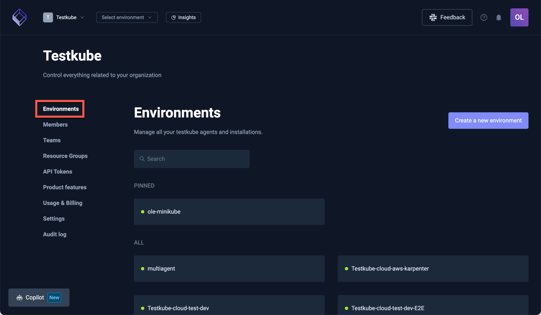Screen dimensions: 541x315
Task: Open the Insights page
Action: (x=183, y=17)
